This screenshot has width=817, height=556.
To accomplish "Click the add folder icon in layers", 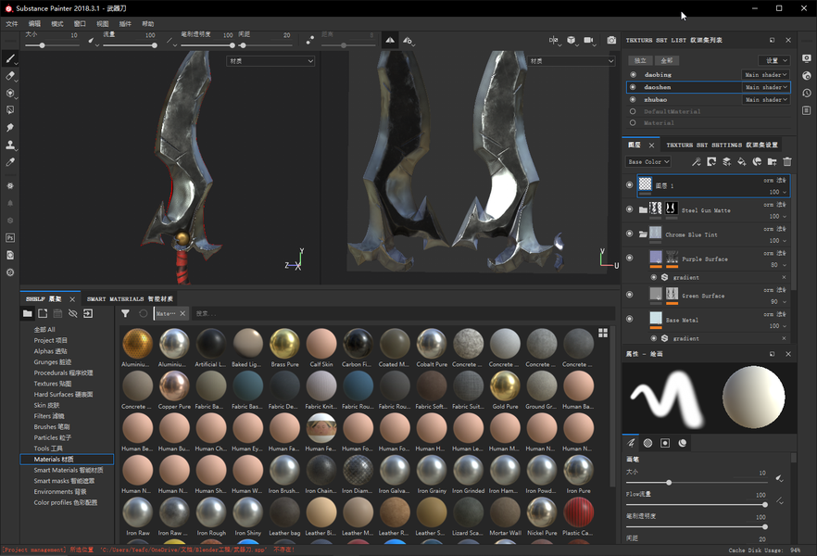I will pos(773,161).
